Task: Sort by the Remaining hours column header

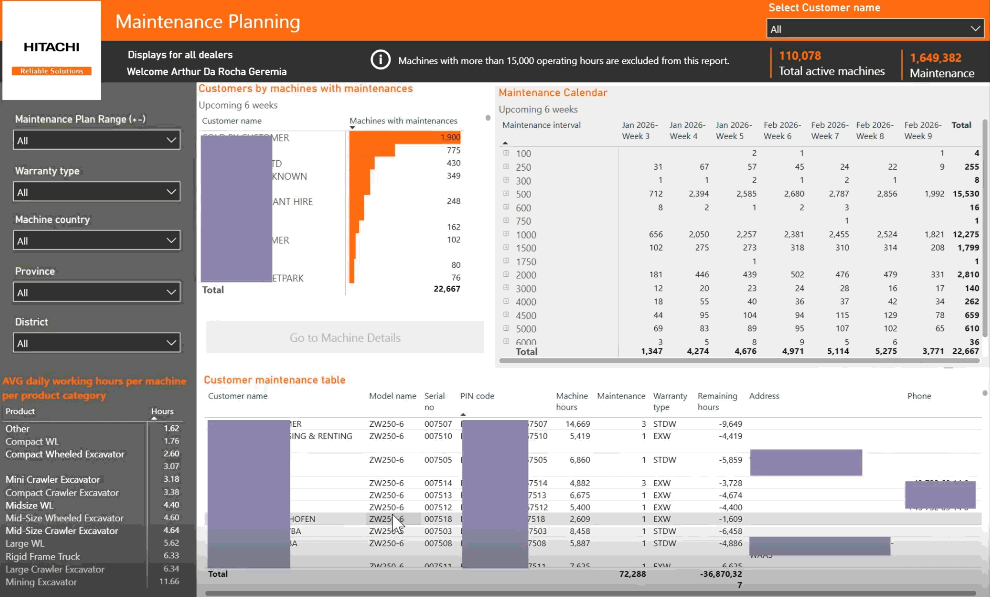Action: coord(717,401)
